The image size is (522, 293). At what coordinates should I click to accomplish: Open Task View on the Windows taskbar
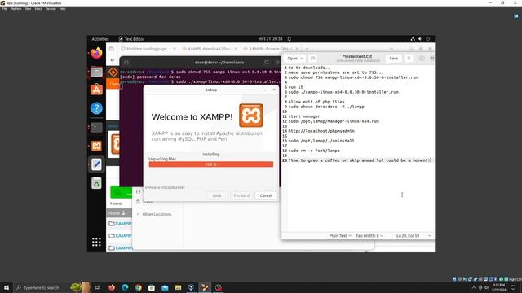pyautogui.click(x=98, y=287)
